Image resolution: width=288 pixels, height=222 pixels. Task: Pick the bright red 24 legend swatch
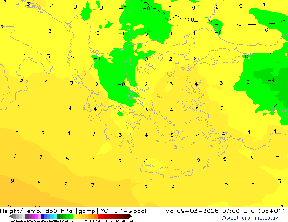click(x=99, y=216)
